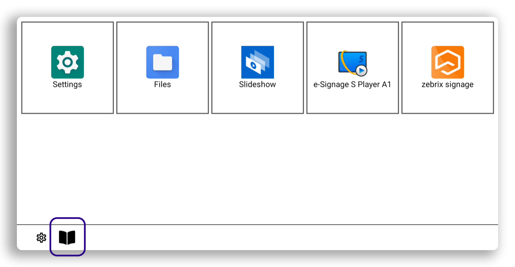
Task: Click the empty white area below app tiles
Action: pyautogui.click(x=257, y=169)
